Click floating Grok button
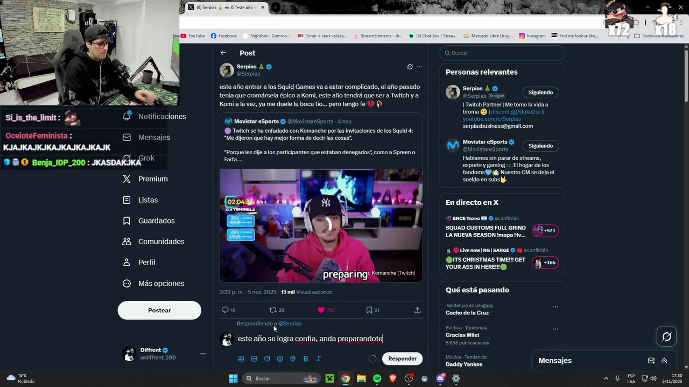Image resolution: width=689 pixels, height=387 pixels. tap(666, 336)
